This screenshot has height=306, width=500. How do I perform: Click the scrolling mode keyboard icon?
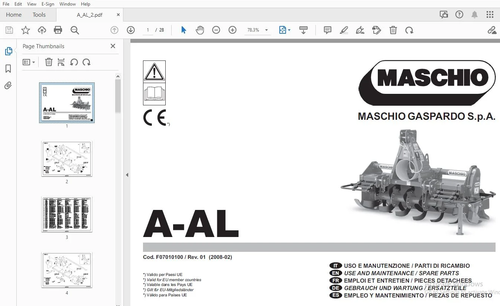pyautogui.click(x=303, y=30)
